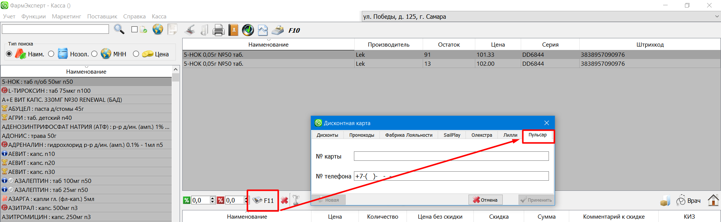Click the chart graph icon
This screenshot has height=222, width=721.
point(263,30)
